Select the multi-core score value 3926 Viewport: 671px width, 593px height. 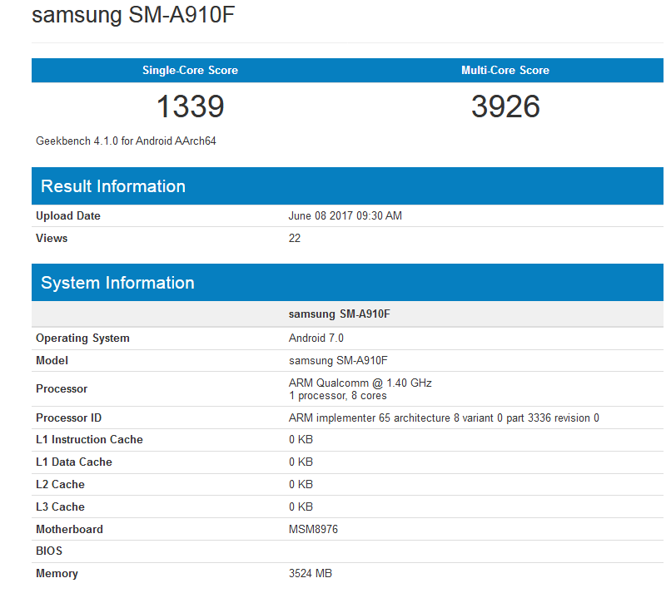(505, 106)
